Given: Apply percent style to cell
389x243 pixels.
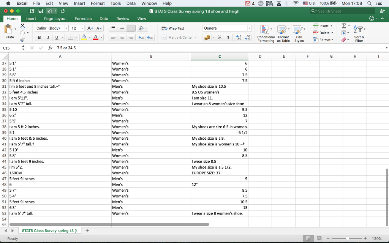Looking at the screenshot, I should coord(219,38).
